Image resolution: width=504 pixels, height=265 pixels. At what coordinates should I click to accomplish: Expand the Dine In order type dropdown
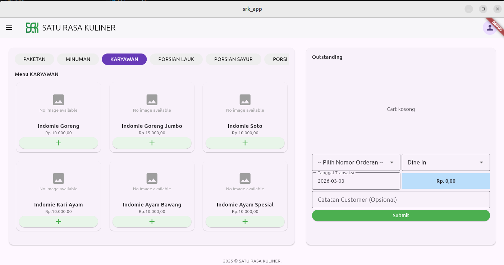(445, 162)
